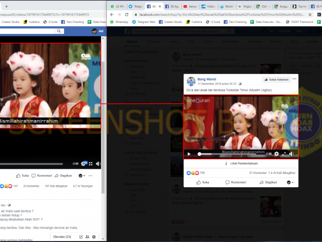The image size is (322, 242).
Task: Enter fullscreen on left video player
Action: pos(91,164)
